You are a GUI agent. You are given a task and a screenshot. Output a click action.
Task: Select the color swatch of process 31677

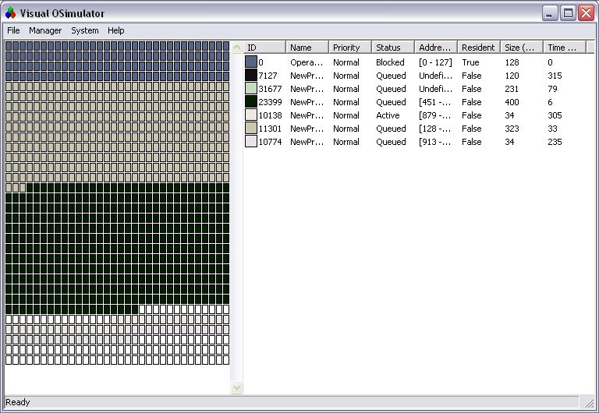tap(251, 89)
